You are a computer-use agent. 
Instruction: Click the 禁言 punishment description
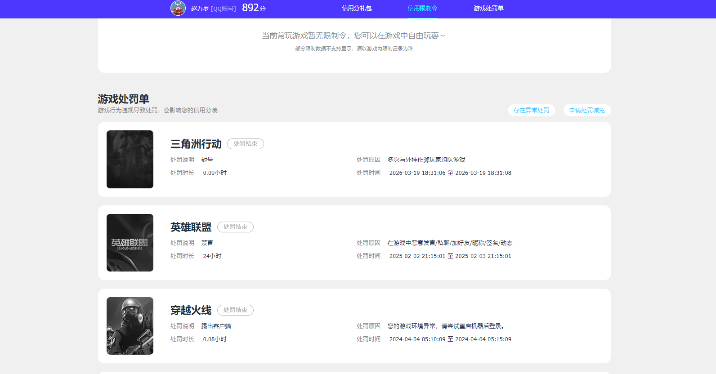[x=207, y=243]
